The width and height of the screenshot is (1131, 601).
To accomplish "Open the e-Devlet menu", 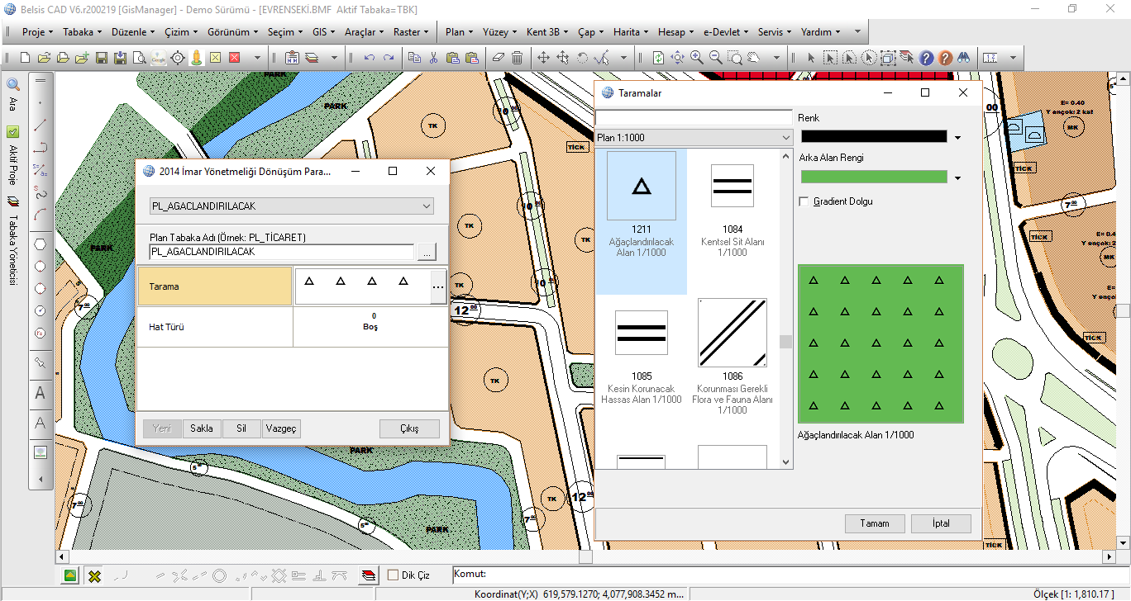I will coord(724,32).
